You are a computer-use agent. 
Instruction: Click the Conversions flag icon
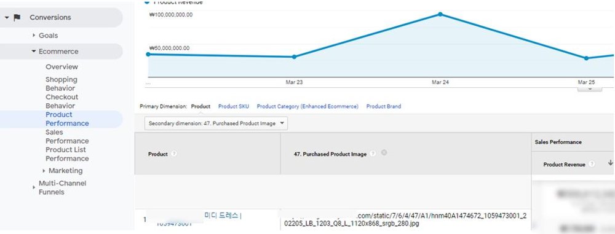click(17, 17)
